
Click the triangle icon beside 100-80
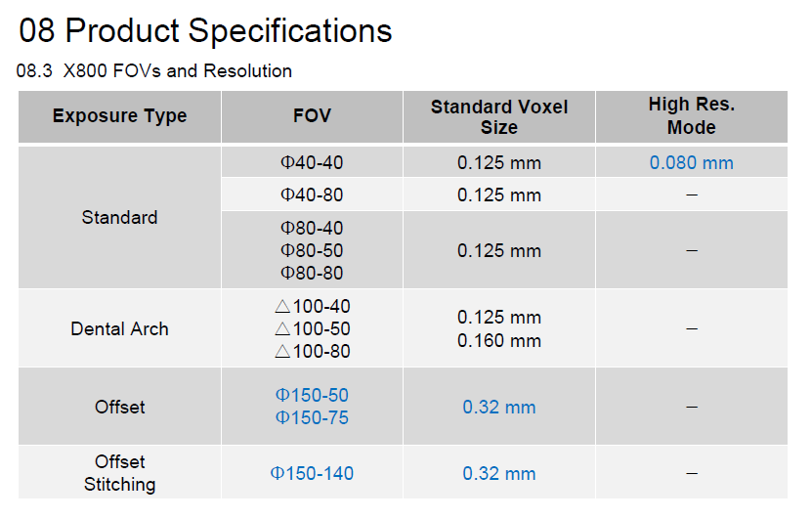click(x=282, y=352)
